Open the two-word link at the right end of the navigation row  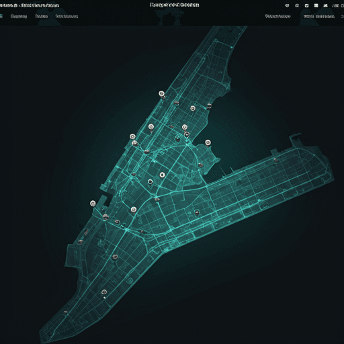[319, 16]
